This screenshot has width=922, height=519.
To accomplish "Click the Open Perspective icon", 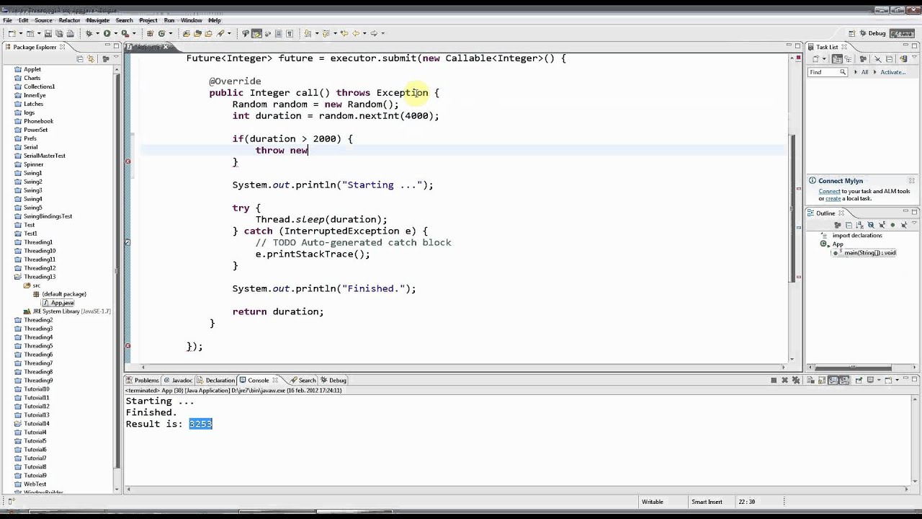I will pyautogui.click(x=851, y=33).
